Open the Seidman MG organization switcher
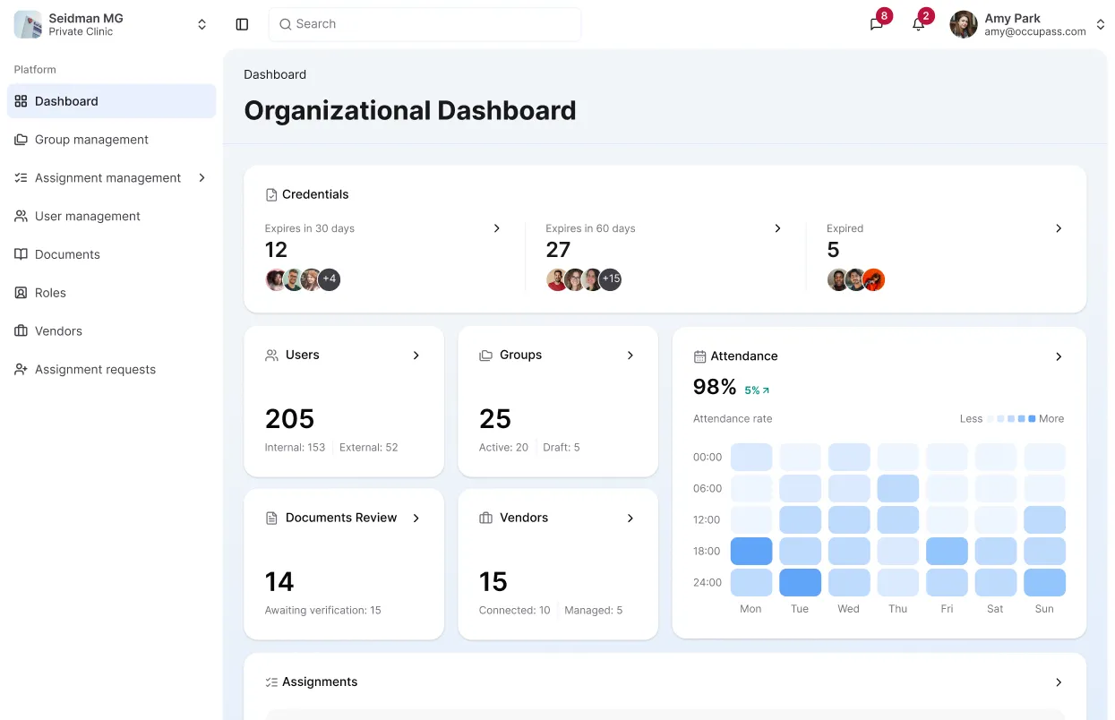 click(202, 25)
